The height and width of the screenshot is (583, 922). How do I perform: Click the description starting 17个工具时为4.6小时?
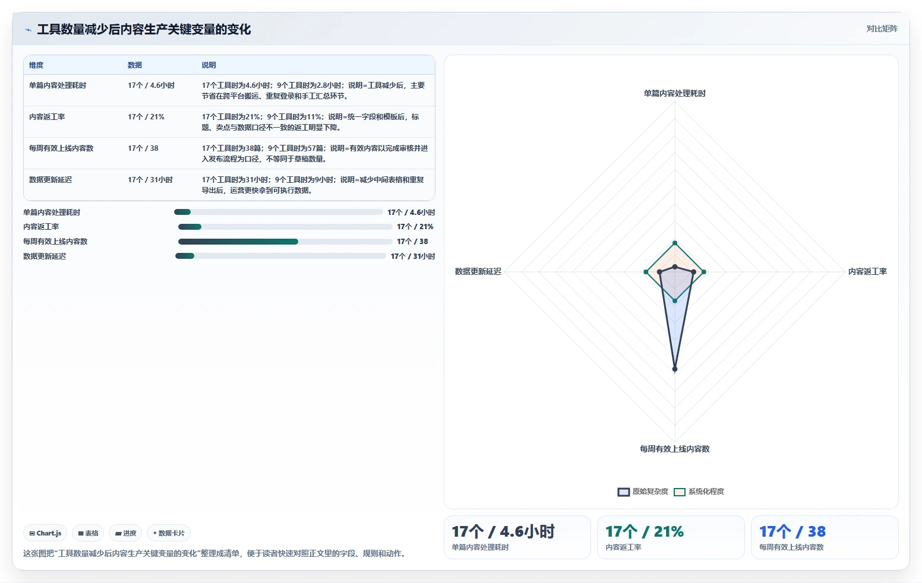point(314,91)
